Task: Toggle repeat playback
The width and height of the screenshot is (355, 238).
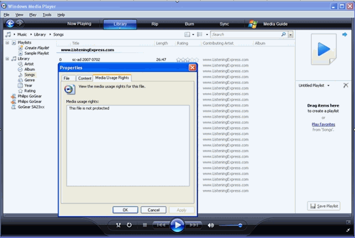Action: coord(129,225)
